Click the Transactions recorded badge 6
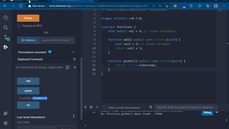Image resolution: width=229 pixels, height=129 pixels. tap(50, 52)
